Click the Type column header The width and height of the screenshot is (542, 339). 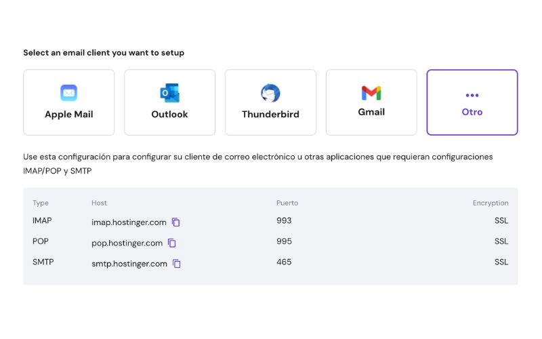(x=41, y=203)
